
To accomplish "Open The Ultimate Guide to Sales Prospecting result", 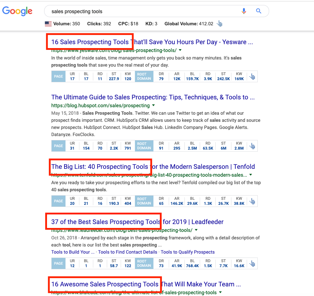I will click(153, 97).
